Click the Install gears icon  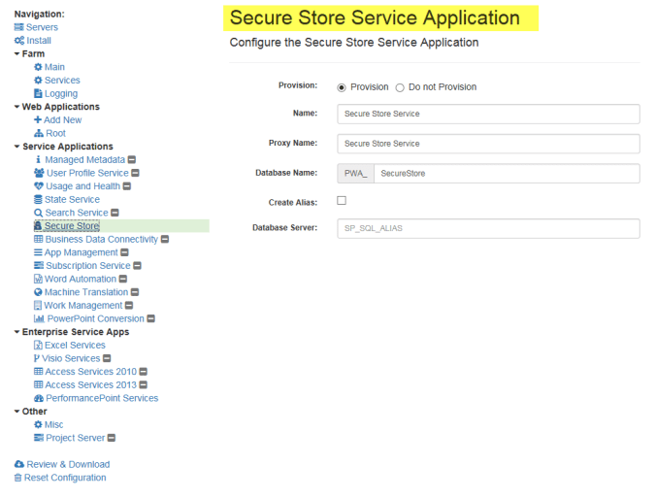[x=19, y=41]
